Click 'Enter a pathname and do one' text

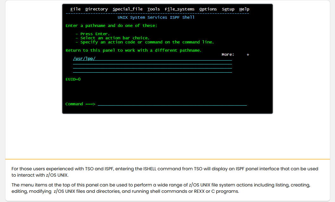pos(111,26)
